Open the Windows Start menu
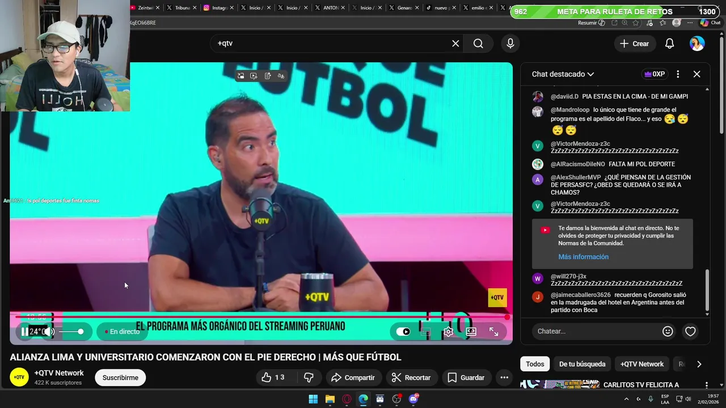Viewport: 726px width, 408px height. pos(313,399)
